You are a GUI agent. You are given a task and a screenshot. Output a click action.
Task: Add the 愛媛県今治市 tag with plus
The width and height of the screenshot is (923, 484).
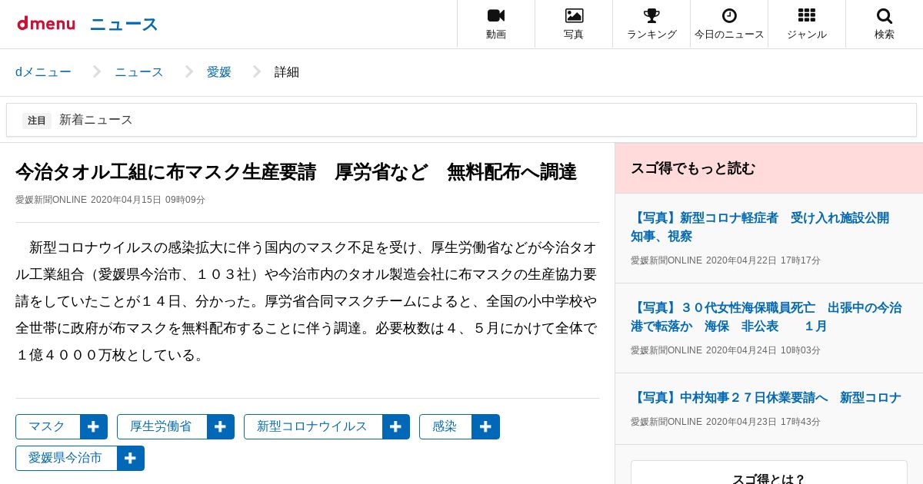click(x=131, y=458)
